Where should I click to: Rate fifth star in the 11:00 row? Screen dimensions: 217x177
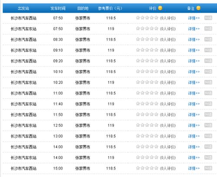pyautogui.click(x=156, y=93)
